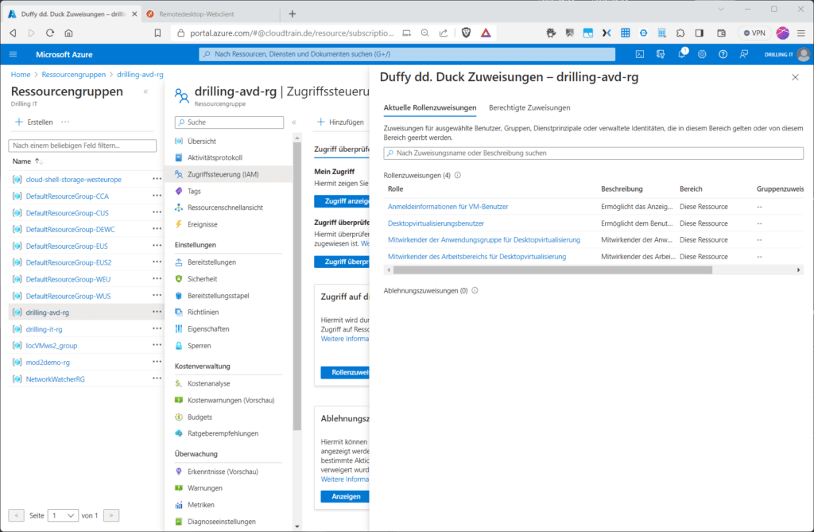This screenshot has height=532, width=814.
Task: Open Mitwirkender der Anwendungsgruppe role link
Action: pyautogui.click(x=484, y=239)
